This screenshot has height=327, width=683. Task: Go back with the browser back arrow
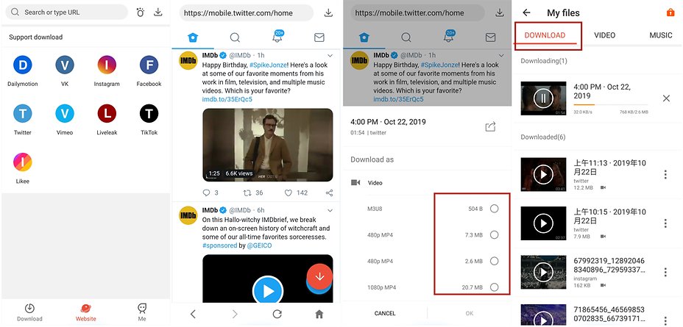tap(193, 314)
